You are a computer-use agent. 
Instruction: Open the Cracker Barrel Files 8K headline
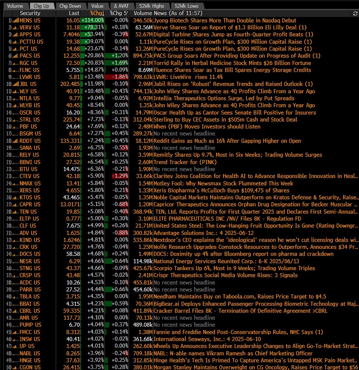[241, 311]
